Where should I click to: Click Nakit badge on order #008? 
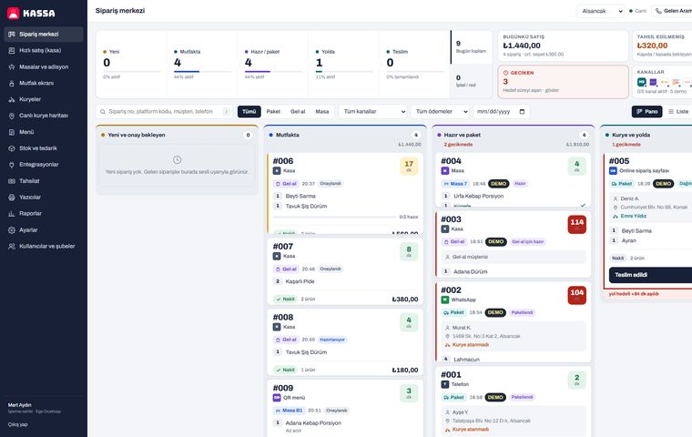[285, 370]
